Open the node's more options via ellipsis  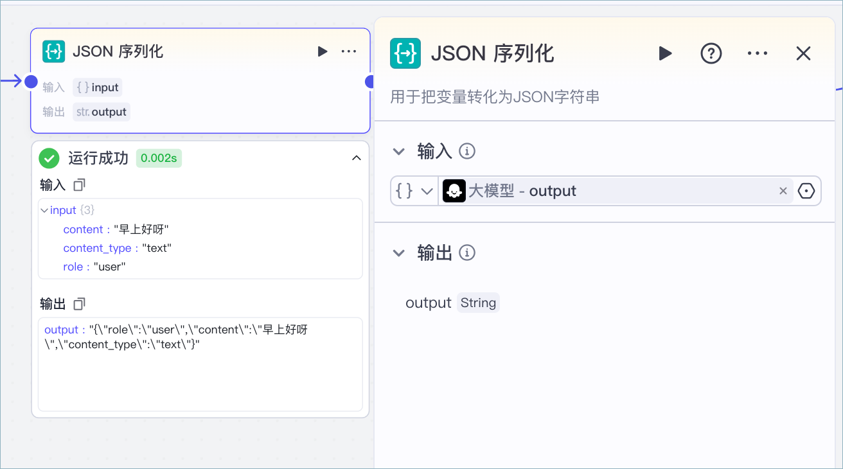pos(349,51)
